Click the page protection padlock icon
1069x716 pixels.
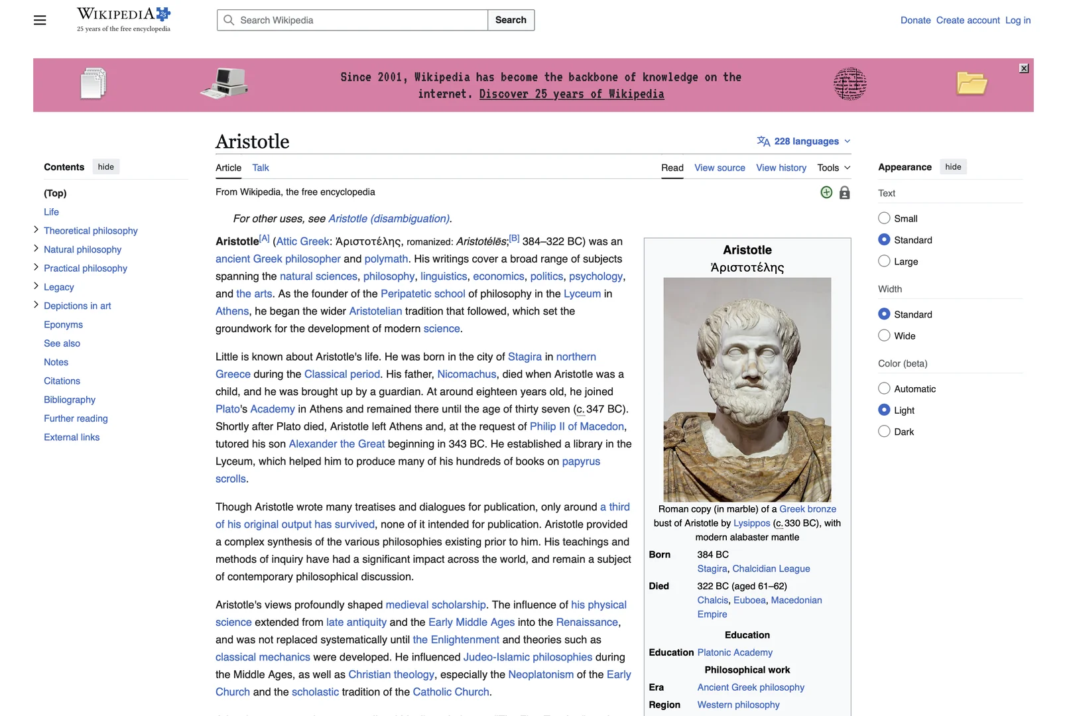click(x=844, y=192)
